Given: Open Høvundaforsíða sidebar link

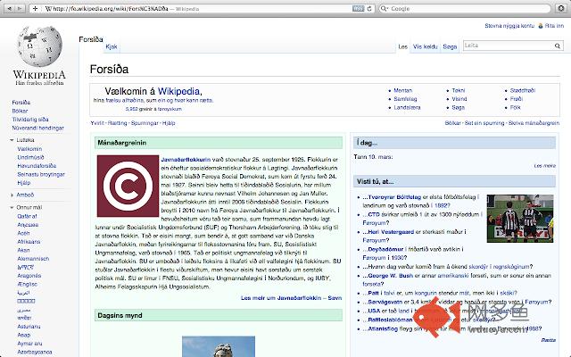Looking at the screenshot, I should click(37, 166).
